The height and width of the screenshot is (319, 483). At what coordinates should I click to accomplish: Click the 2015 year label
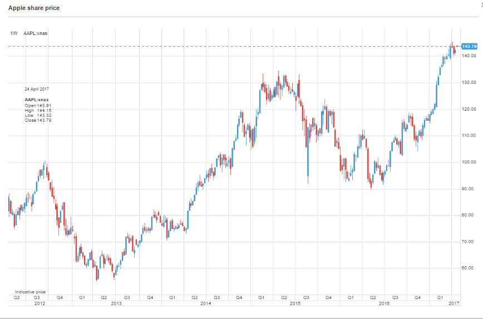pyautogui.click(x=295, y=303)
